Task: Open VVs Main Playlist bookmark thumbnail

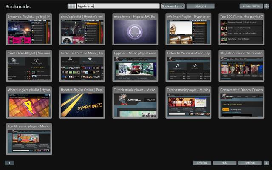Action: coord(188,29)
